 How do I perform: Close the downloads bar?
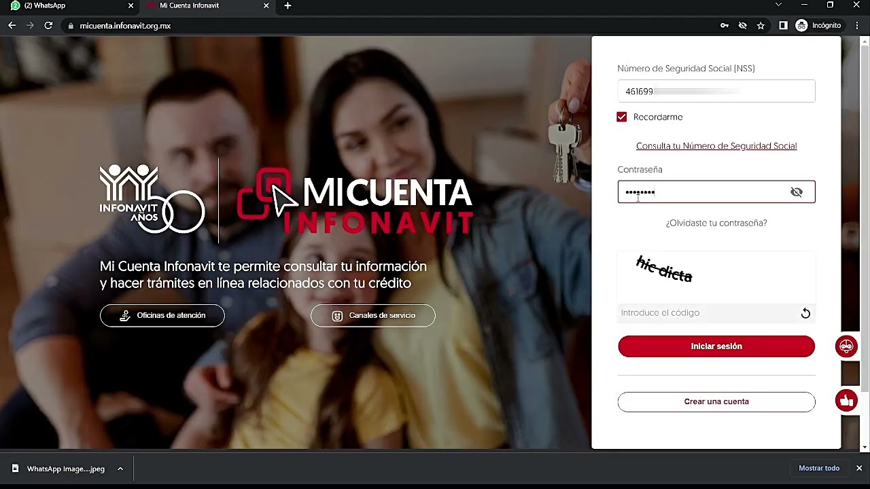(859, 469)
